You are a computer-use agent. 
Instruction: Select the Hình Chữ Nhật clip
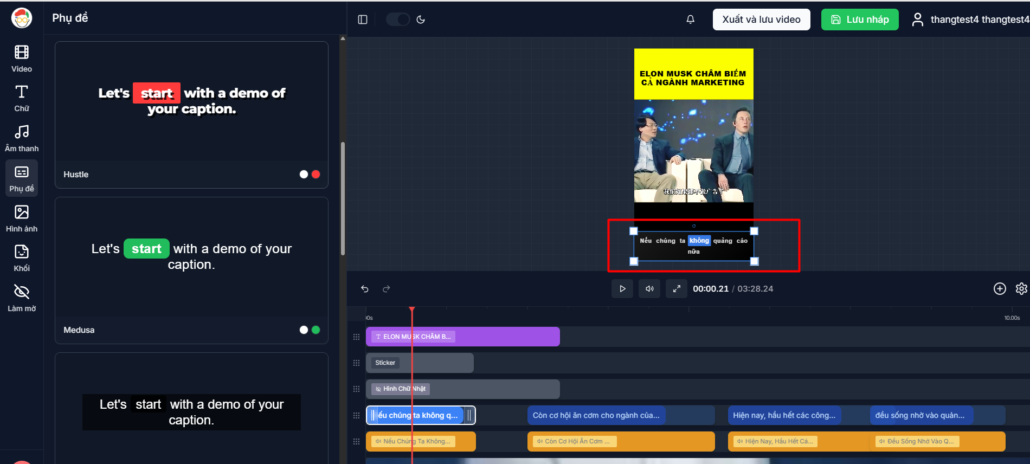point(463,389)
